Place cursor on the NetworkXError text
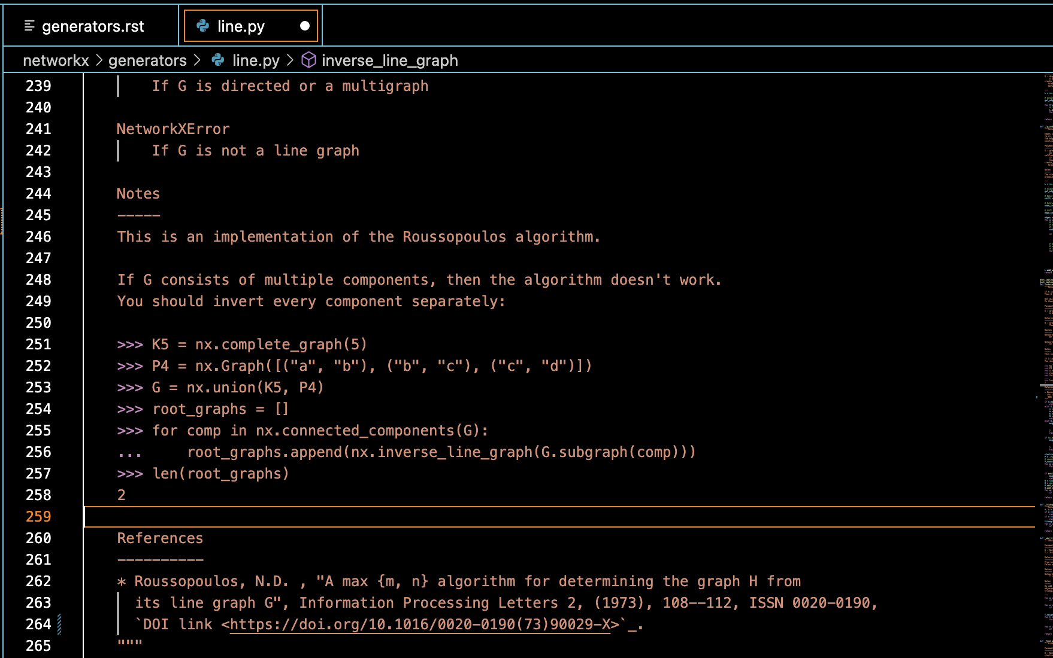 173,129
